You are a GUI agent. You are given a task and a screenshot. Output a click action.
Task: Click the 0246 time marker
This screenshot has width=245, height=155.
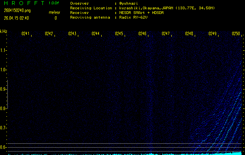[x=142, y=34]
